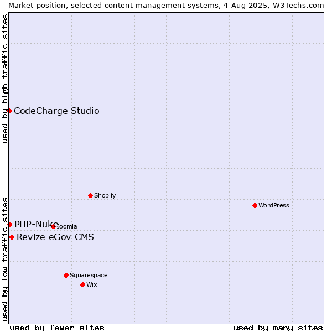332x332 pixels.
Task: Click the red PHP-Nuke data point
Action: tap(9, 225)
